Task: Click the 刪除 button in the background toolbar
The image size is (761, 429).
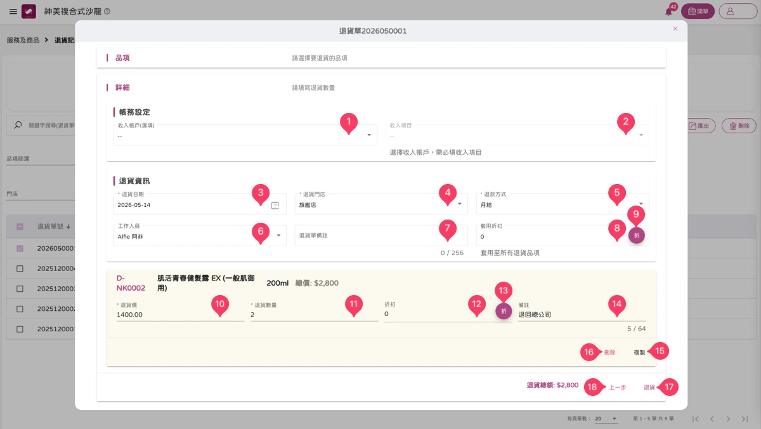Action: point(739,126)
